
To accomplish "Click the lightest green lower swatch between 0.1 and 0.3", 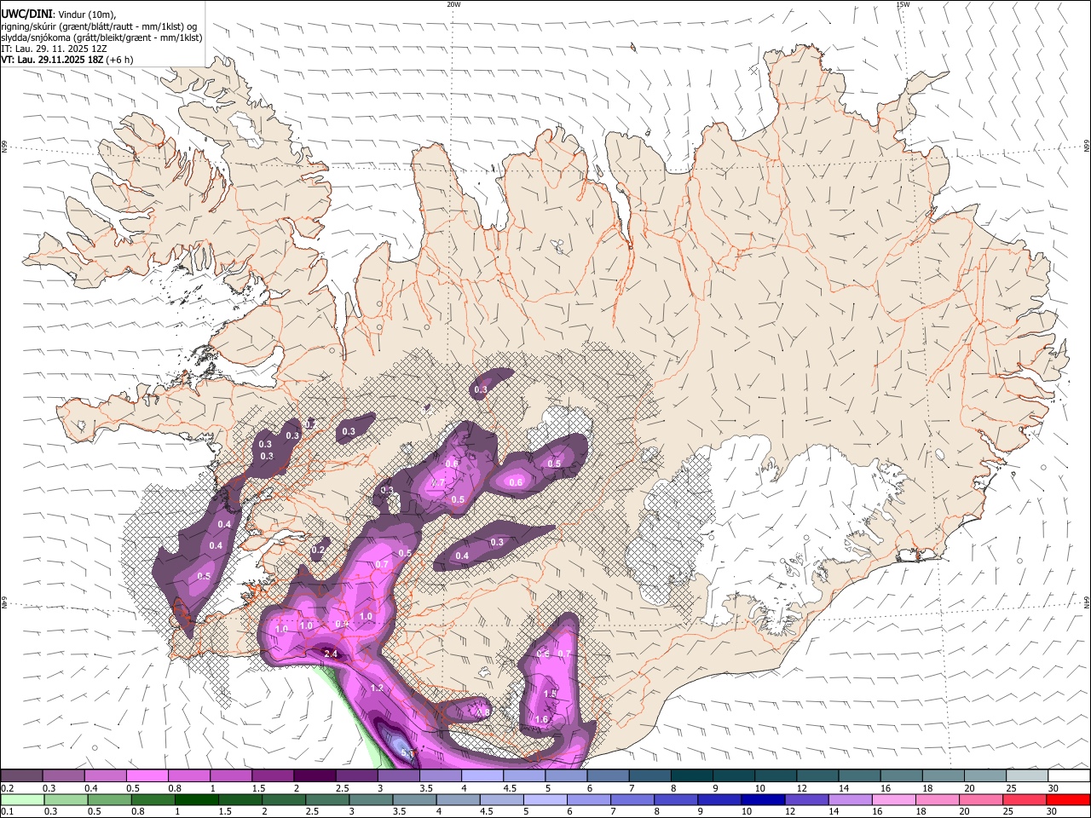I will click(x=22, y=800).
